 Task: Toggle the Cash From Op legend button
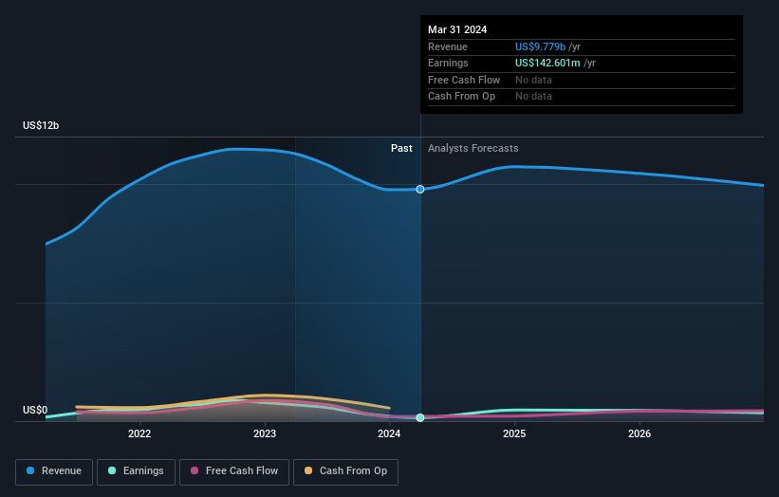345,471
